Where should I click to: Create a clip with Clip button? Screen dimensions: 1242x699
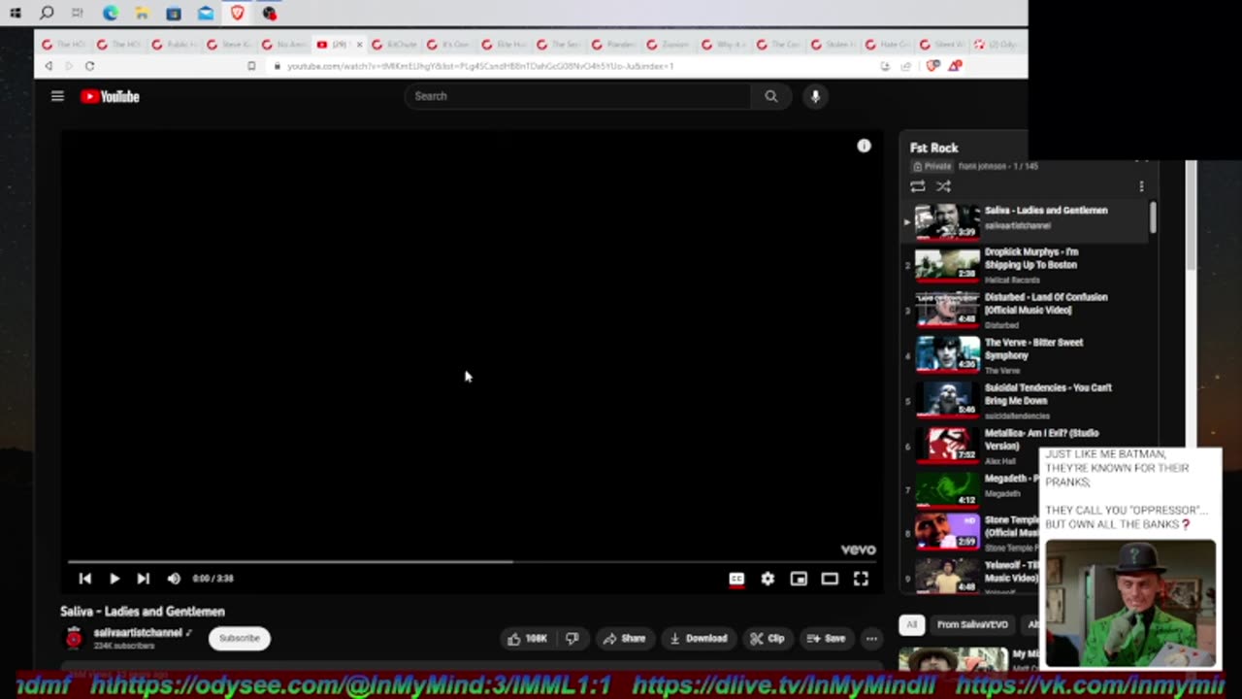(x=767, y=638)
